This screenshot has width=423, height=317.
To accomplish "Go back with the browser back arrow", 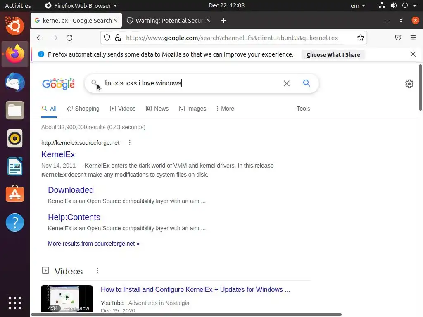I will [40, 38].
